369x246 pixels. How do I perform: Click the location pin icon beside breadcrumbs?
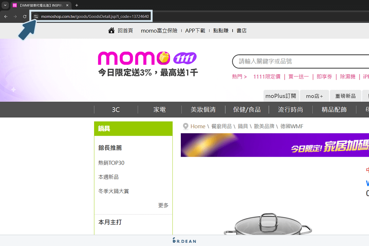click(186, 126)
